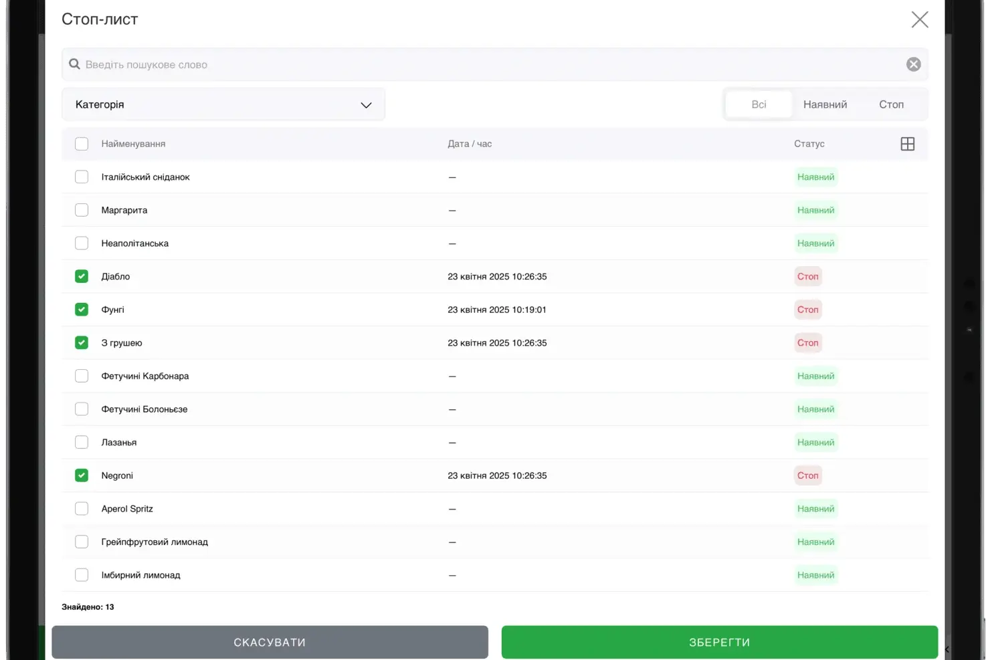
Task: Select the Маргарита item name
Action: [124, 210]
